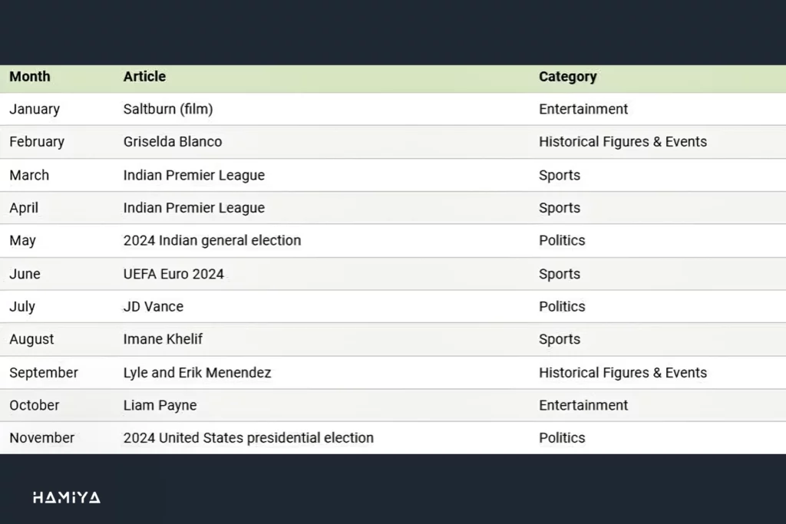This screenshot has width=786, height=524.
Task: Select the September month cell
Action: [44, 373]
